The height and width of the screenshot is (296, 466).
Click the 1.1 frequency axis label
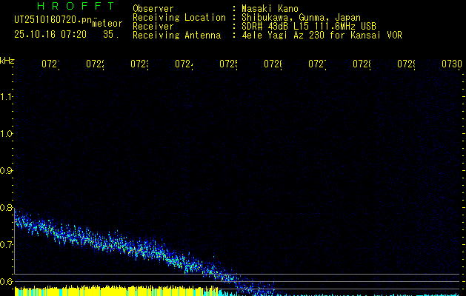(x=7, y=97)
